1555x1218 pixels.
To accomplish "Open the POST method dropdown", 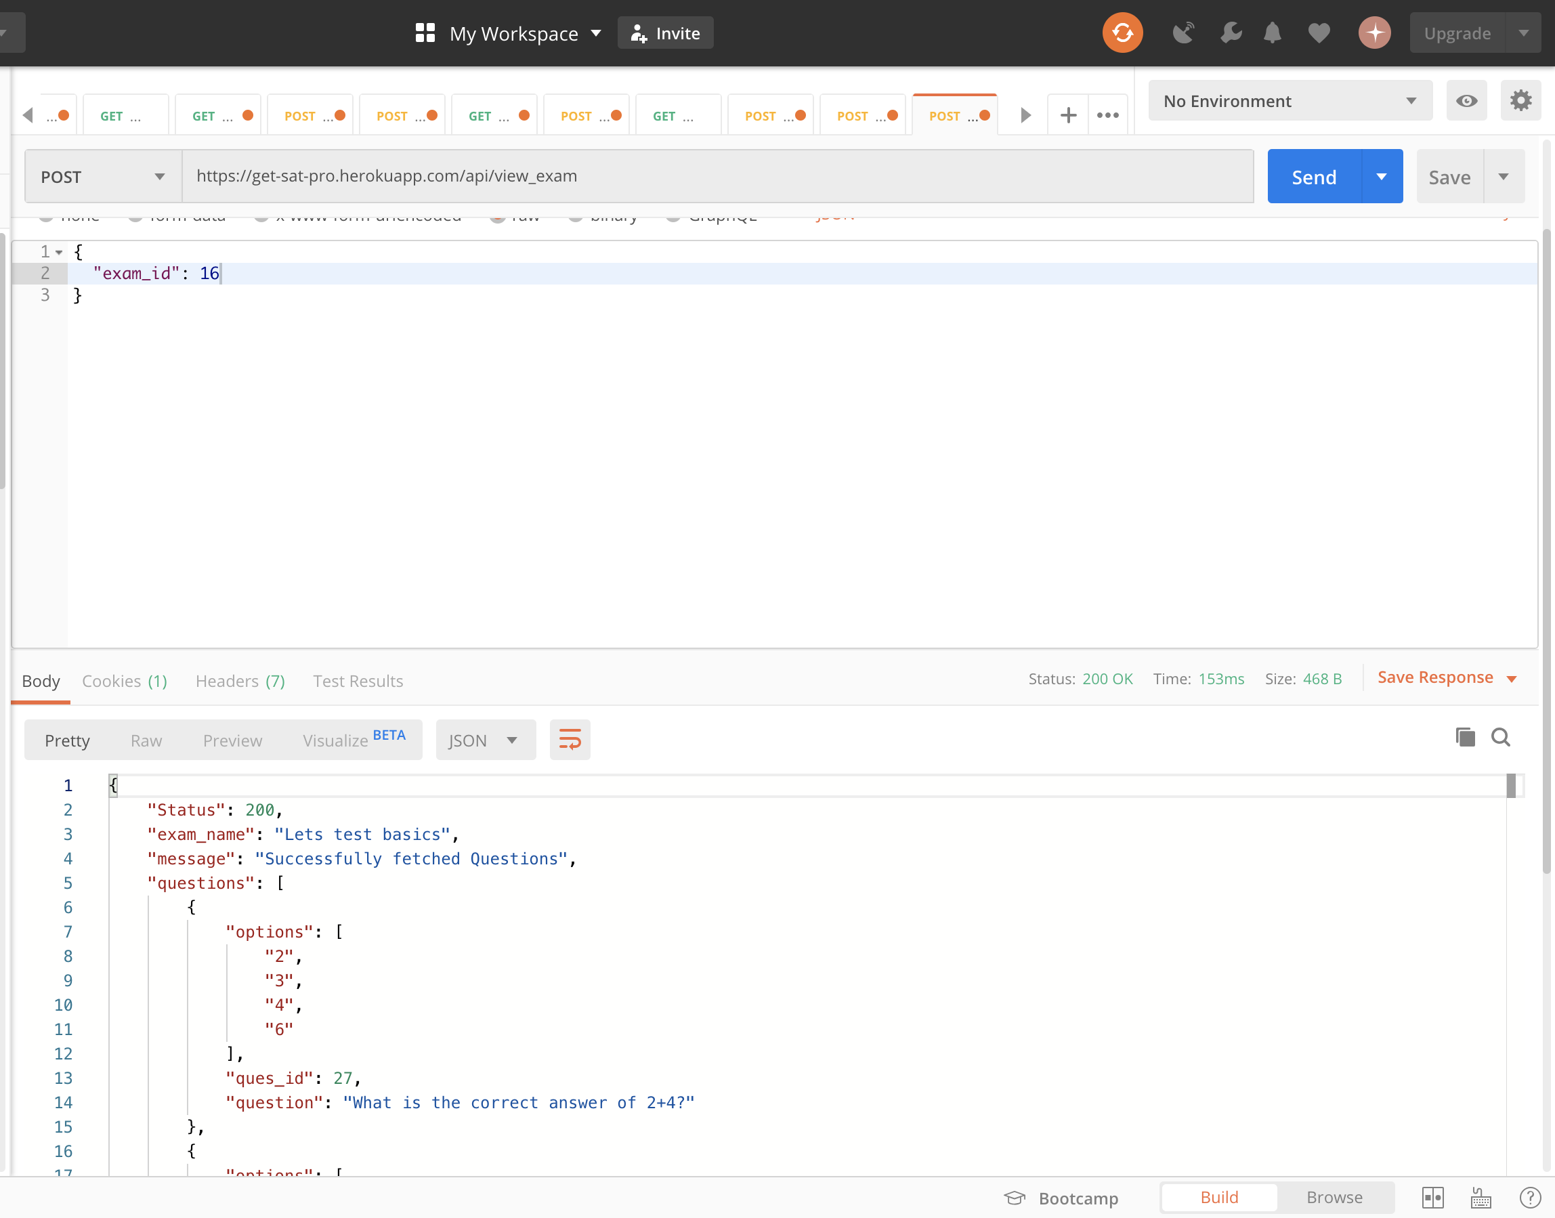I will click(104, 176).
